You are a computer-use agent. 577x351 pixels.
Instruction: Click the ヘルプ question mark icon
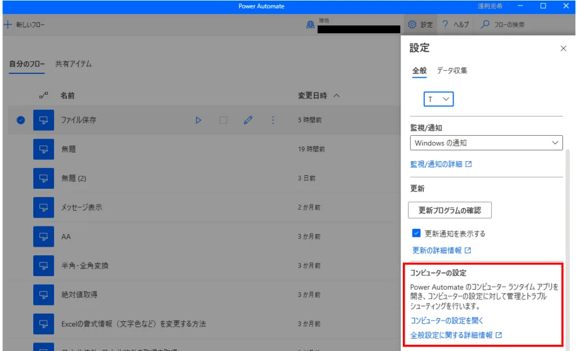(445, 25)
